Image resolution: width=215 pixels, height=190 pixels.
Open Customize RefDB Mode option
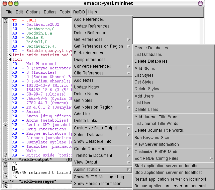(158, 152)
